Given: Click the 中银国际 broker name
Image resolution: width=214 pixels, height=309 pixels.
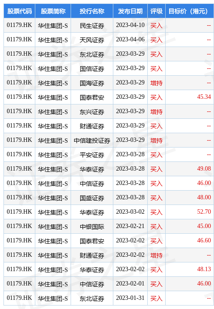Looking at the screenshot, I should point(92,226).
